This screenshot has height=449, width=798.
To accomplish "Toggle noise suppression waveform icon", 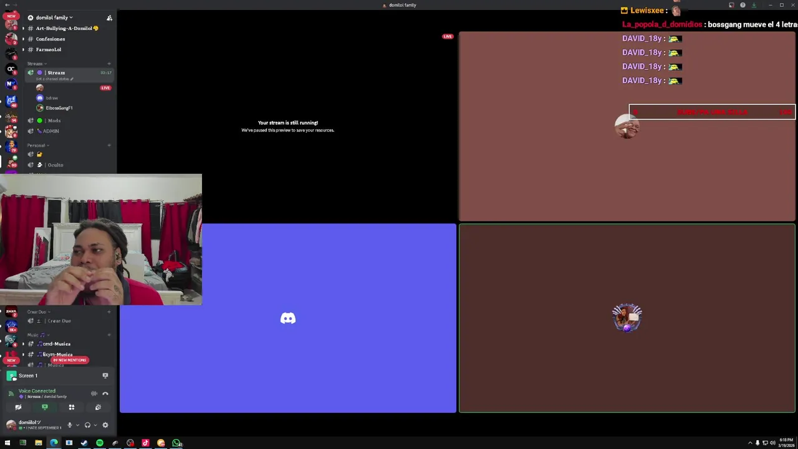I will [x=94, y=393].
